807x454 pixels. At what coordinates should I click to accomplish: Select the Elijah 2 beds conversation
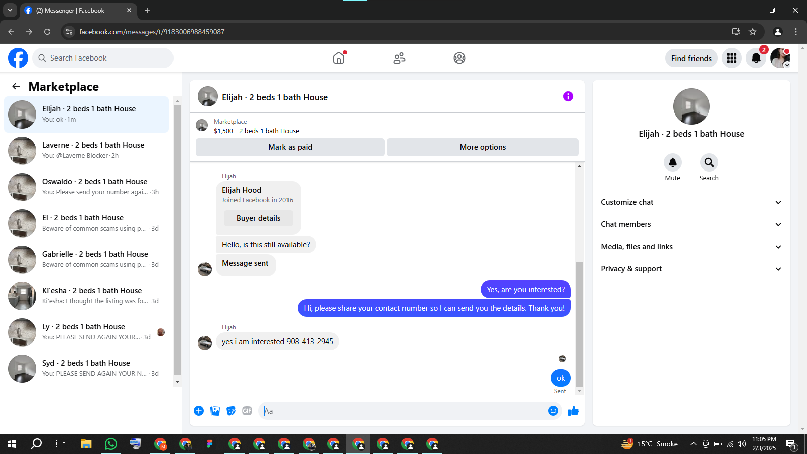(87, 115)
